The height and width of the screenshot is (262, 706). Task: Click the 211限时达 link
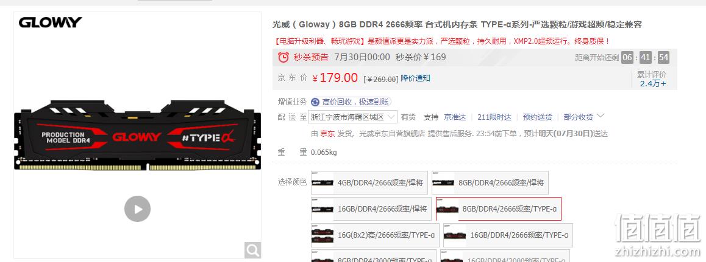click(x=494, y=117)
